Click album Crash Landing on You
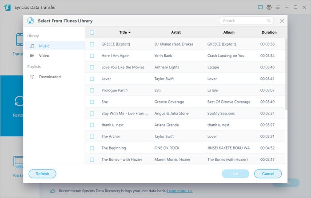311x198 pixels. 226,55
